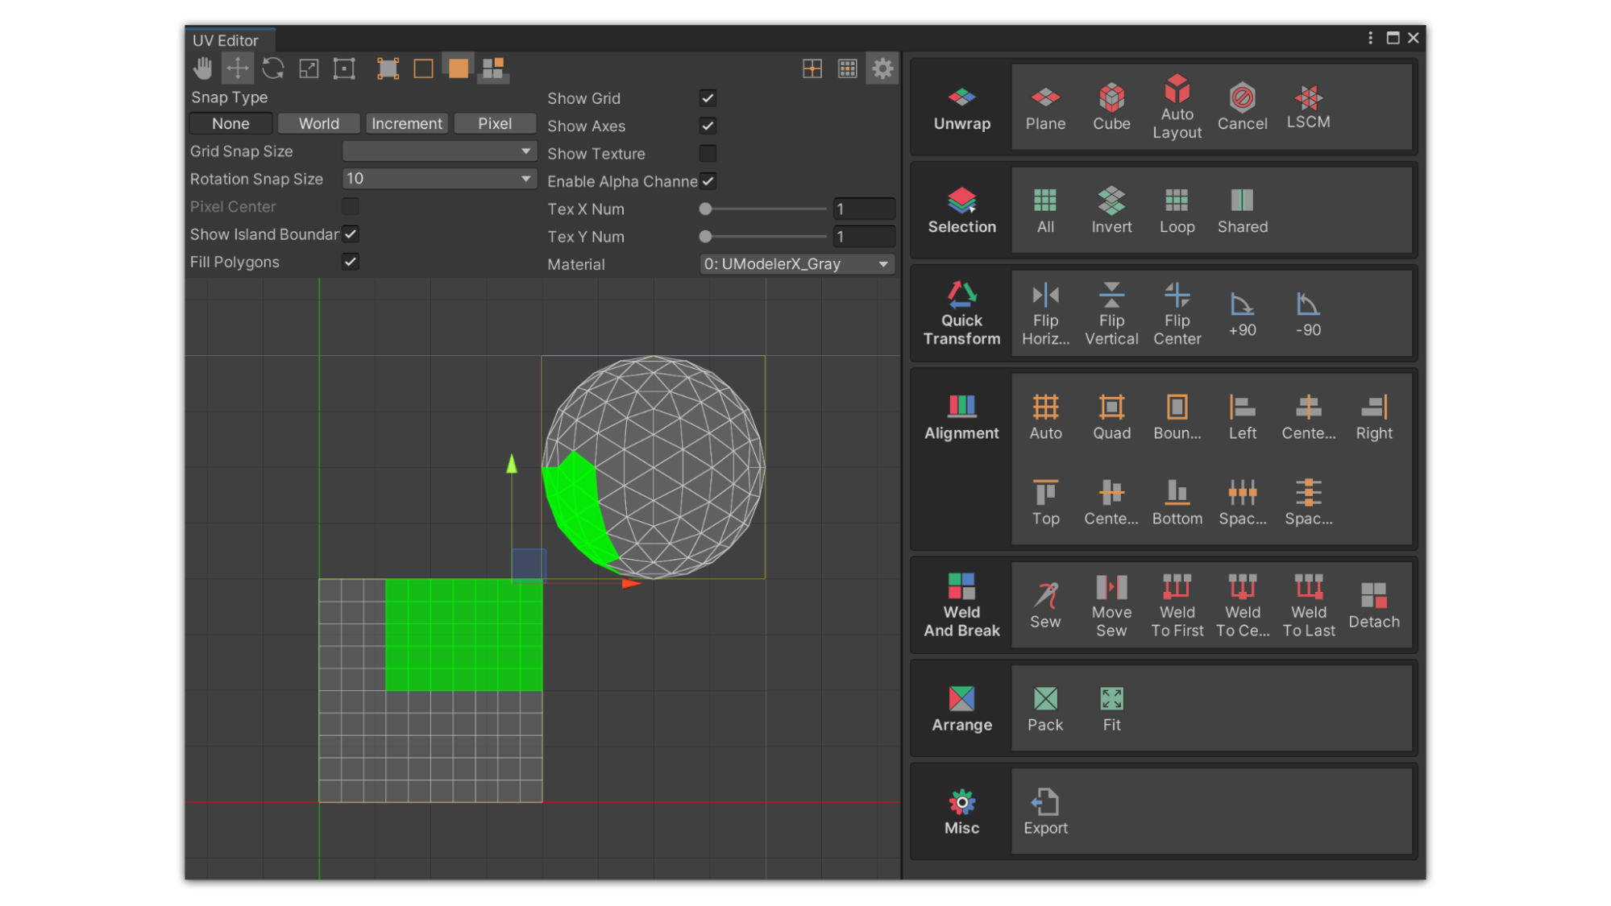Uncheck the Fill Polygons checkbox
The height and width of the screenshot is (906, 1611).
click(351, 262)
